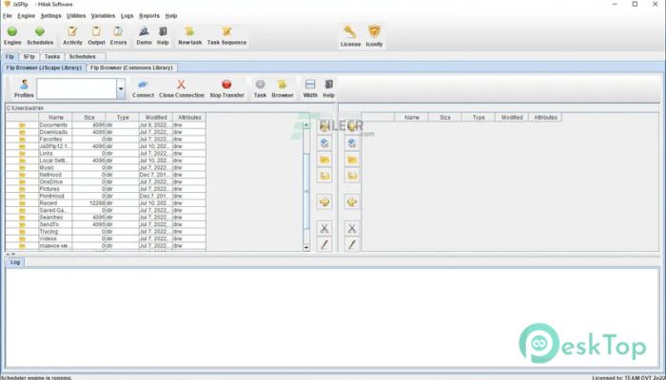The height and width of the screenshot is (380, 666).
Task: Sort local list by Size column header
Action: pyautogui.click(x=89, y=117)
